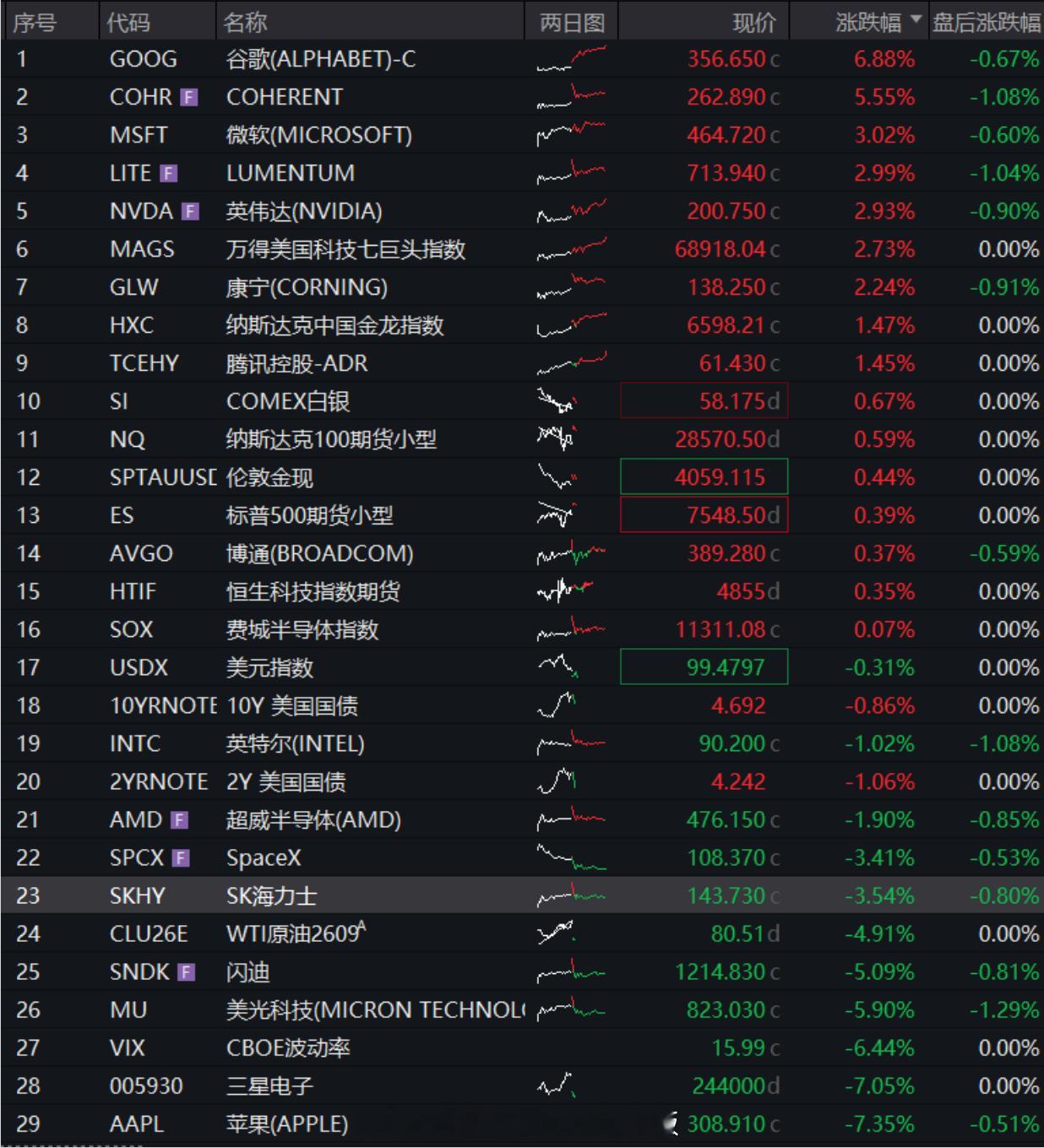Click the 美元指数 price 99.4797
Viewport: 1044px width, 1148px height.
point(726,667)
